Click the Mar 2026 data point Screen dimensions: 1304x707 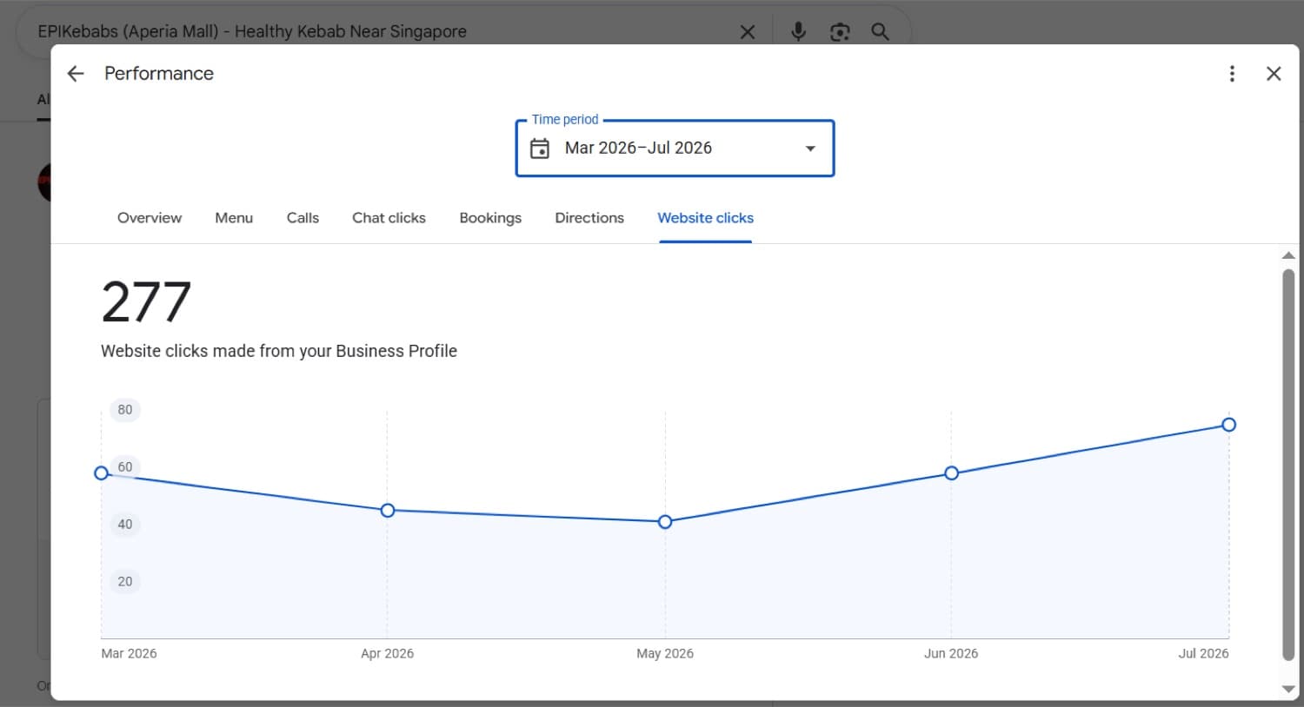pos(102,473)
